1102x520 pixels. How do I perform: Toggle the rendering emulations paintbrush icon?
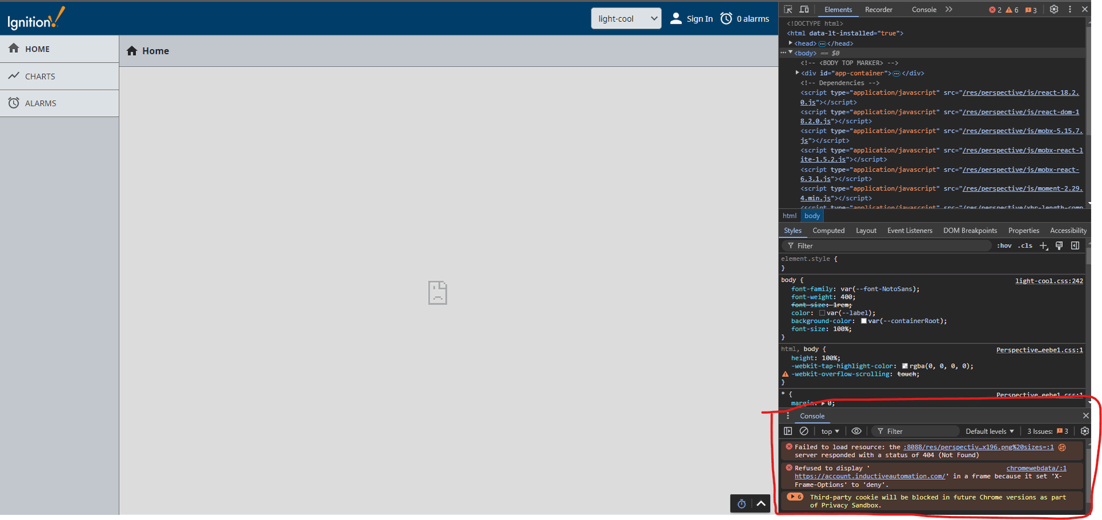click(x=1059, y=246)
